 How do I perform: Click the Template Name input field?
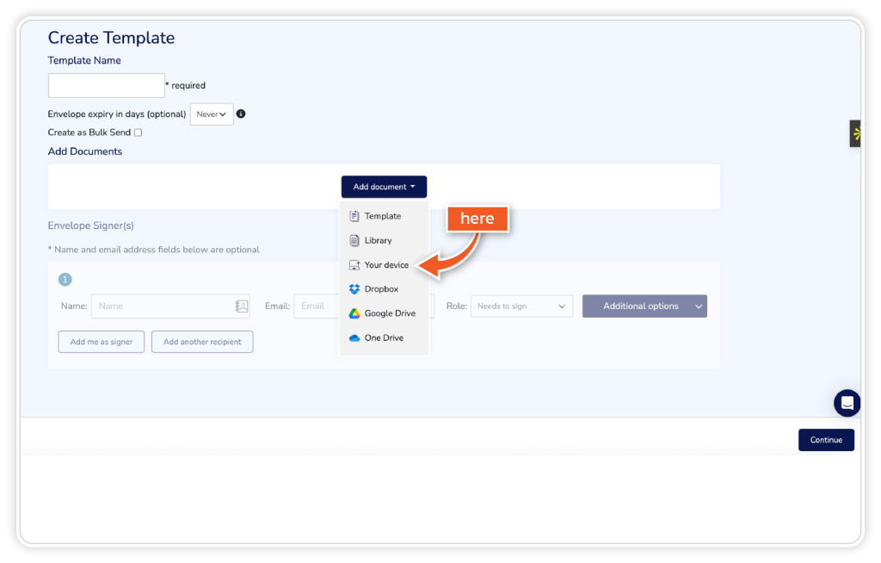coord(107,85)
